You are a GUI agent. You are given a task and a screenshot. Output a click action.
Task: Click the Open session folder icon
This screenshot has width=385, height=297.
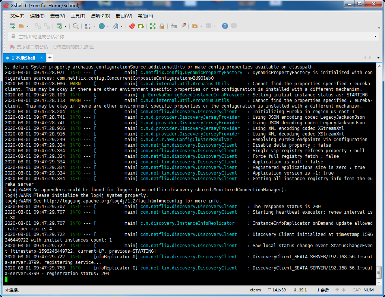22,26
